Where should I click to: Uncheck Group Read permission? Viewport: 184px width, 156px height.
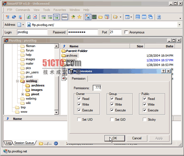pyautogui.click(x=112, y=99)
